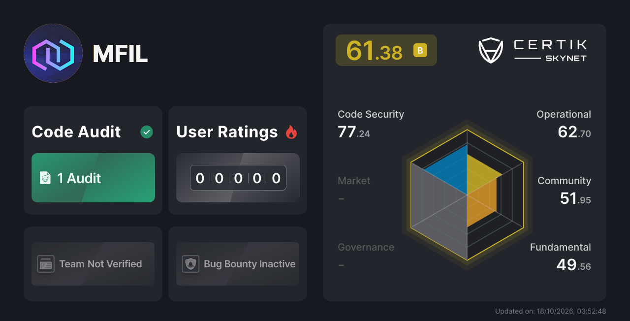The height and width of the screenshot is (321, 630).
Task: Click the 0 0 0 0 0 ratings counter
Action: (238, 178)
